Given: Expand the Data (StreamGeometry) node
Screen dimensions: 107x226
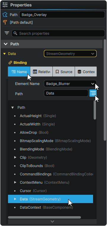Looking at the screenshot, I should coord(15,199).
